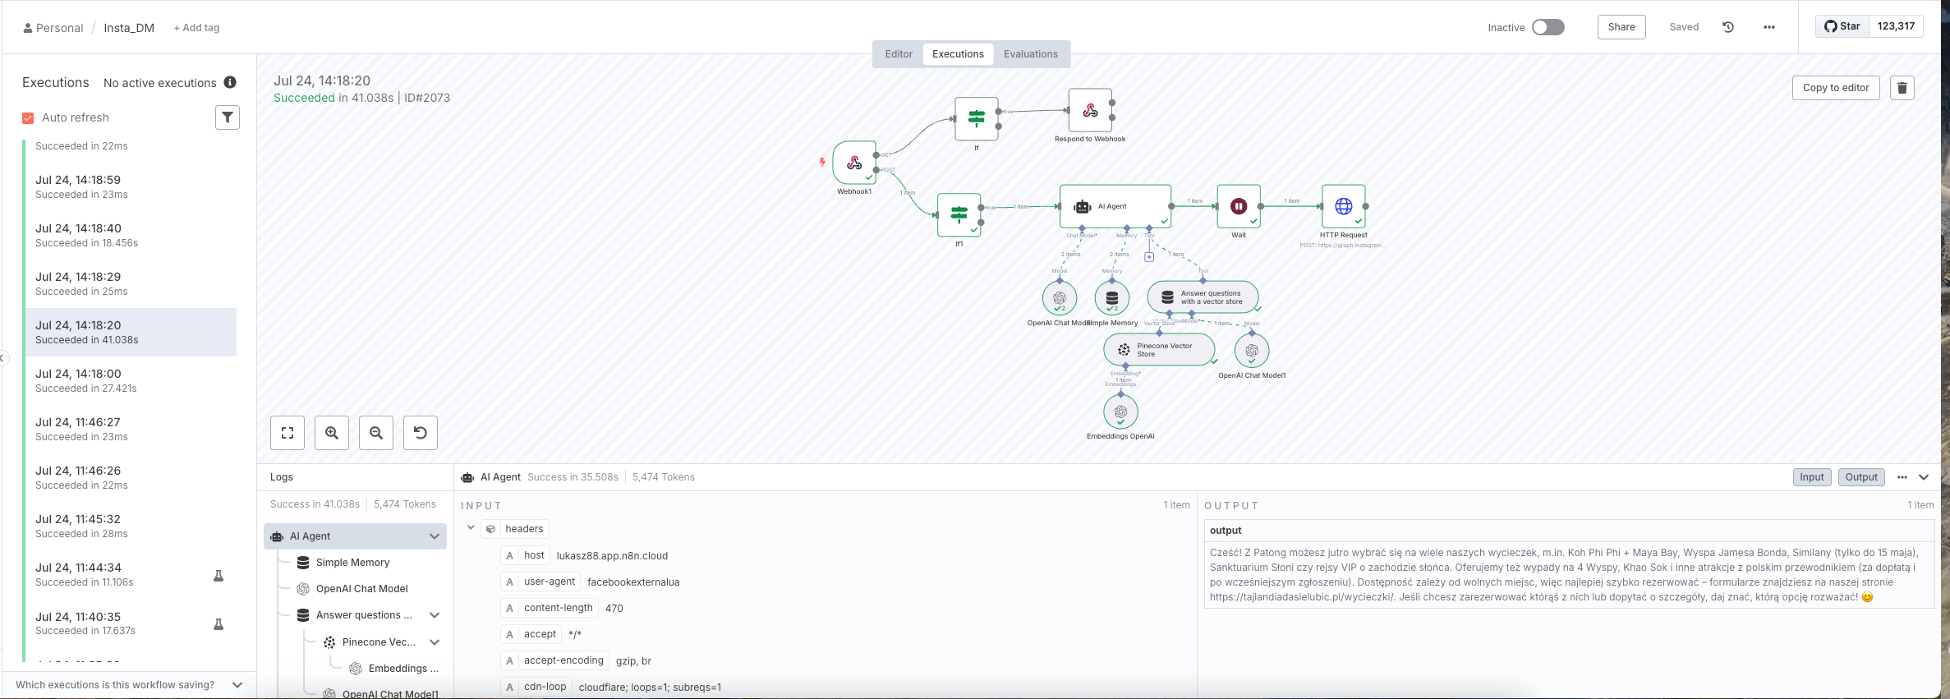Select Embeddings entry in logs tree
Screen dimensions: 1950x699
point(404,669)
